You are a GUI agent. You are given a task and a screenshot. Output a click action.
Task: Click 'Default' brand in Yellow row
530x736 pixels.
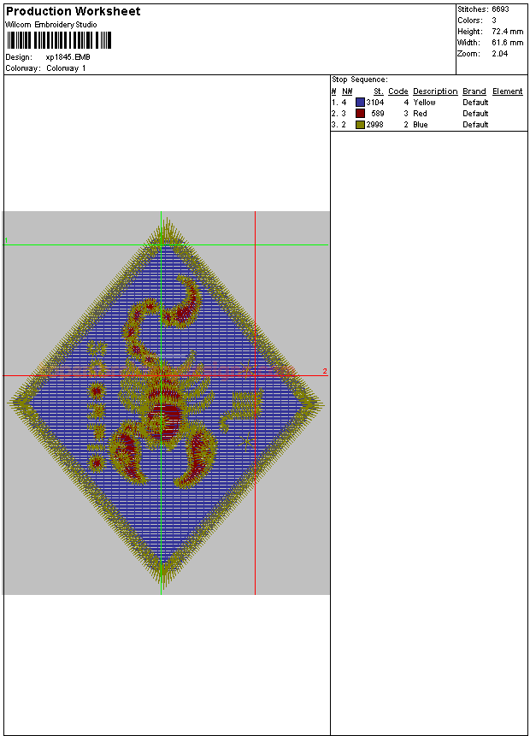click(475, 103)
